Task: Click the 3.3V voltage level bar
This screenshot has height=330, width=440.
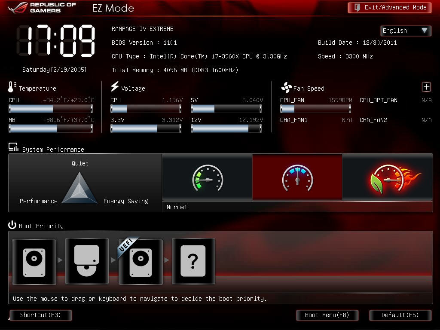Action: tap(146, 128)
